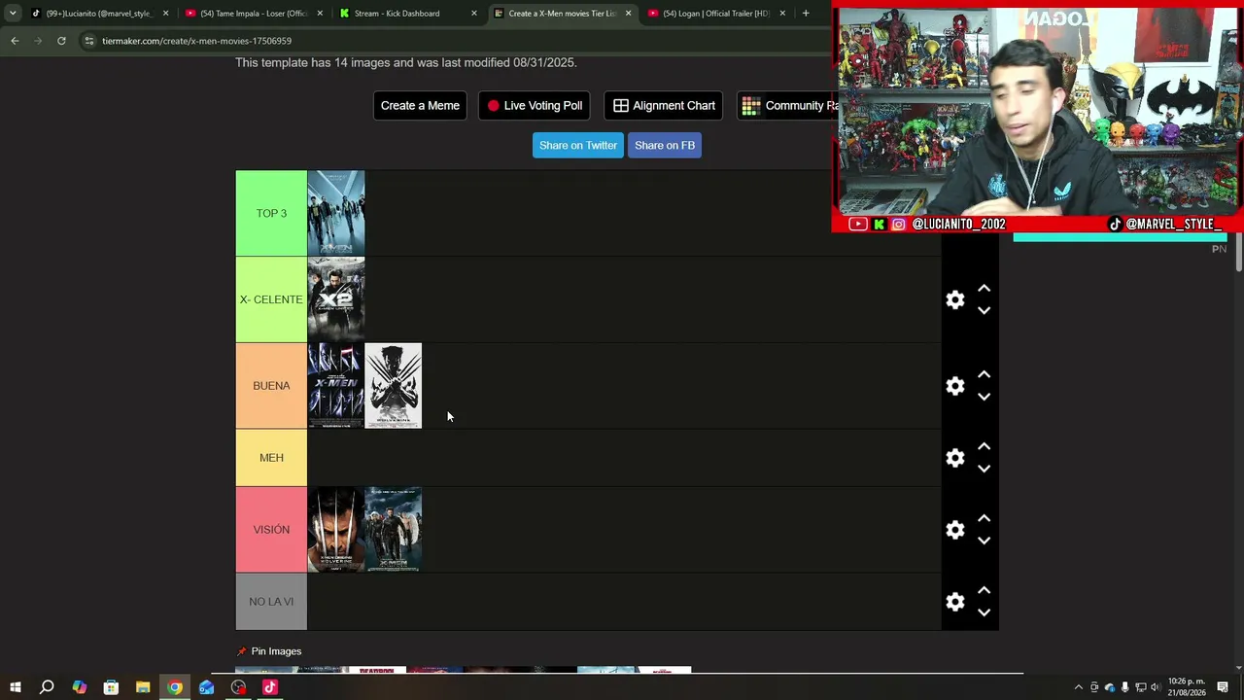Select the X-Men poster in TOP 3

tap(336, 214)
